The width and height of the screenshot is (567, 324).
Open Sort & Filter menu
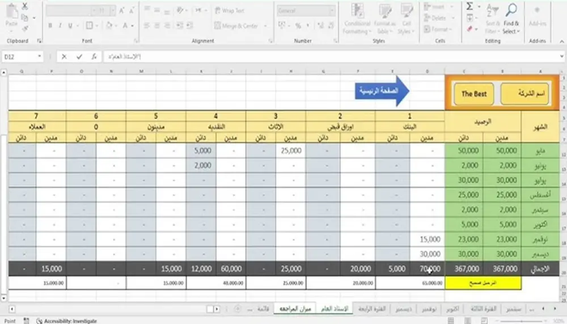point(492,19)
